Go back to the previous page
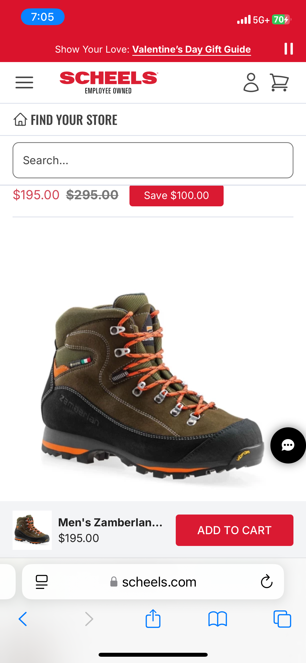The height and width of the screenshot is (663, 306). [23, 619]
